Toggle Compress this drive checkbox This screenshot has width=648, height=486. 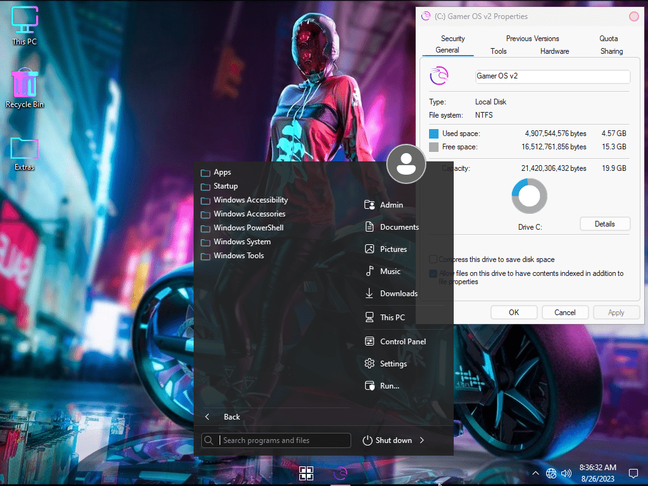(x=433, y=259)
